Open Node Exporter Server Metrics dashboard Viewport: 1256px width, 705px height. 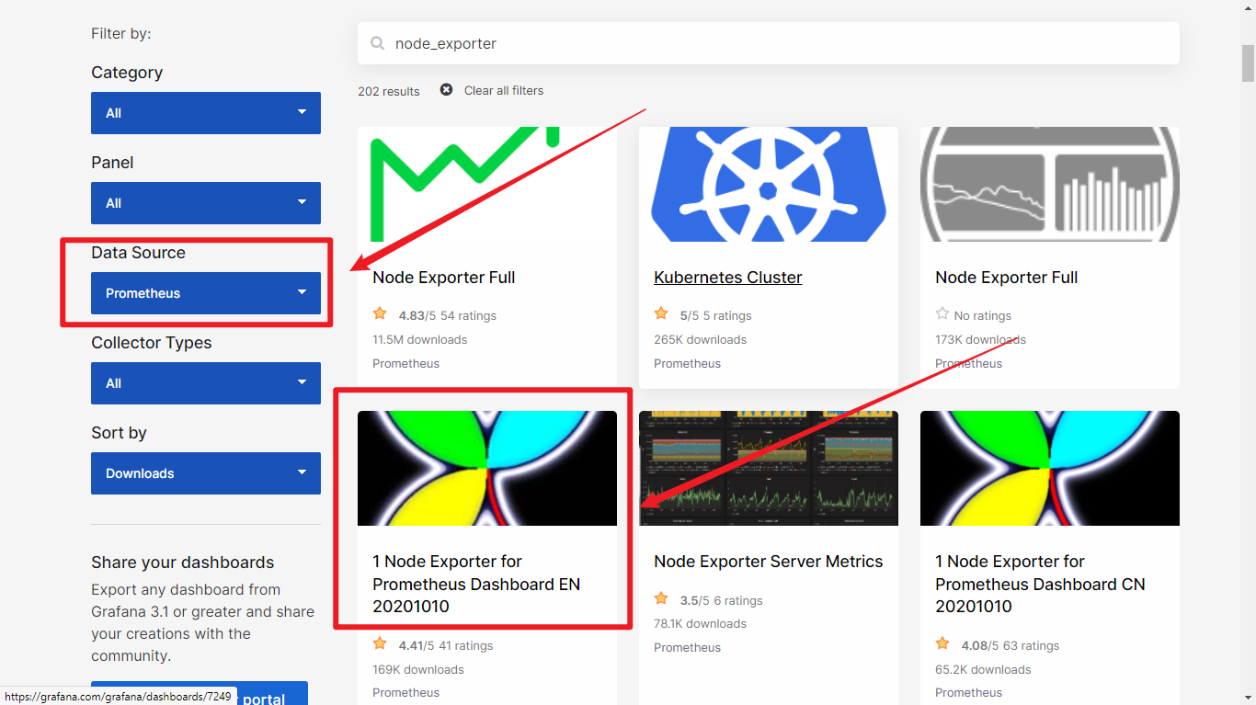[x=769, y=562]
